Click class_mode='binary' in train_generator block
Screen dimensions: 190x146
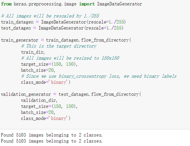point(46,82)
